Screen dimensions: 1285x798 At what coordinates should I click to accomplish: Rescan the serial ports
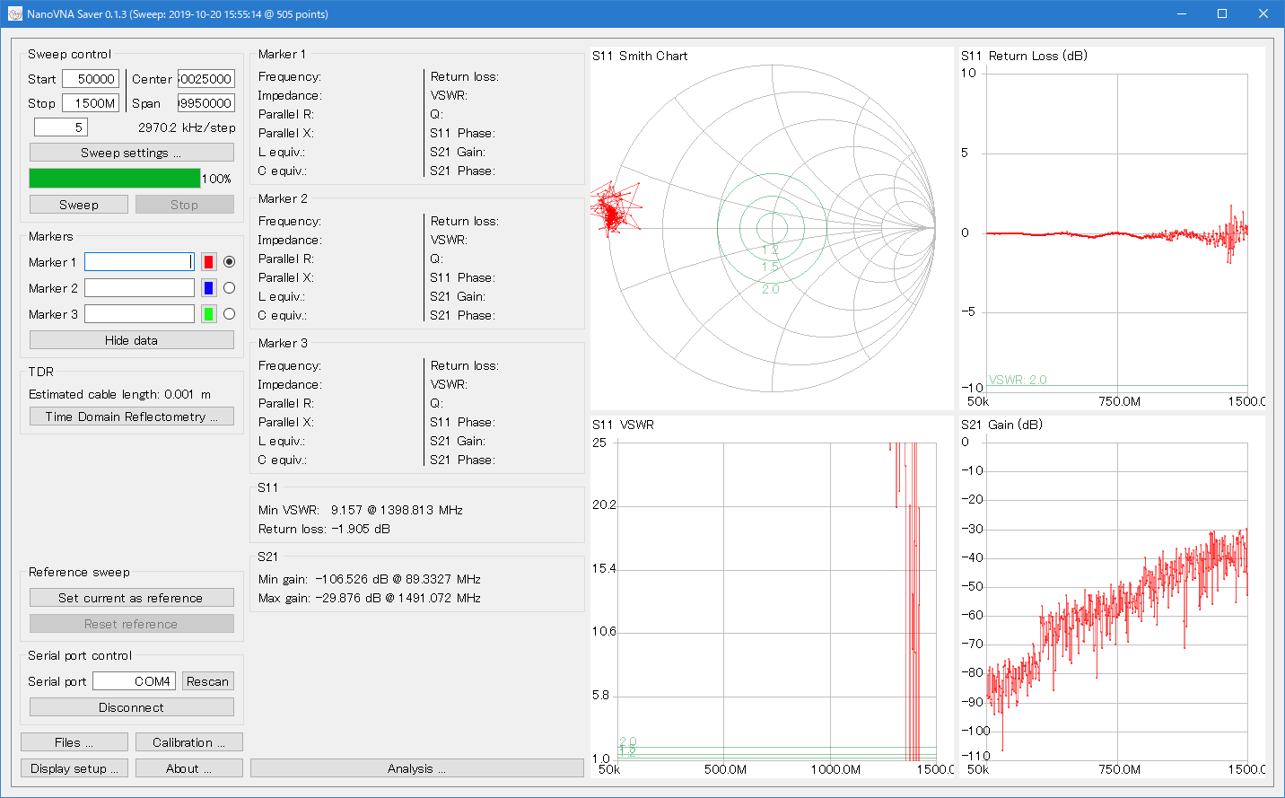click(x=208, y=681)
